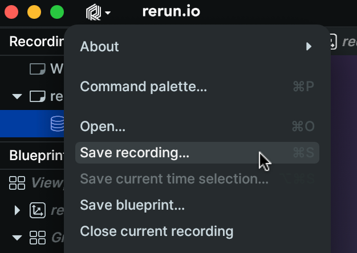The width and height of the screenshot is (357, 253).
Task: Select Close current recording
Action: pyautogui.click(x=197, y=231)
